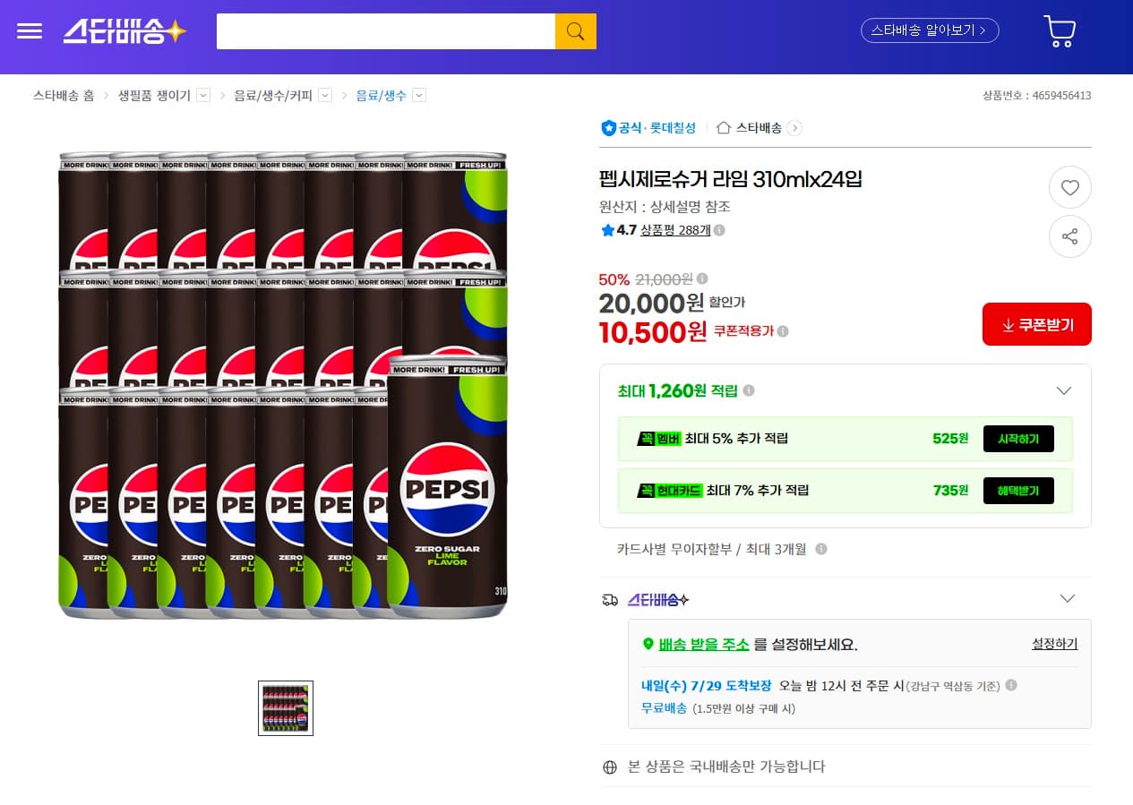Go to 스타배송 홈 breadcrumb

coord(64,95)
